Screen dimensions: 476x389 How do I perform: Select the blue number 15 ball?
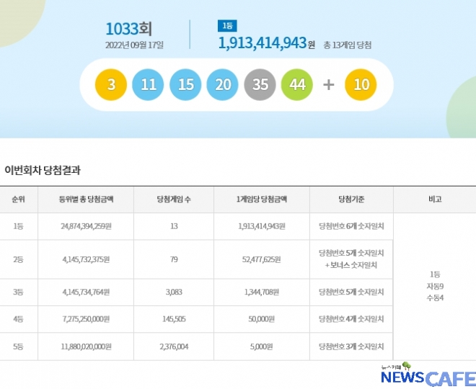[185, 84]
